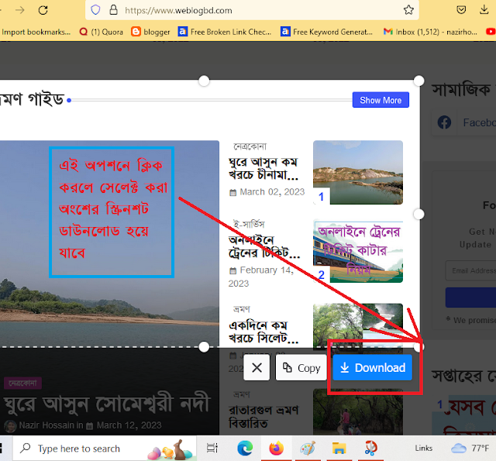Click the ই-সার্ভিস category label

[x=249, y=225]
